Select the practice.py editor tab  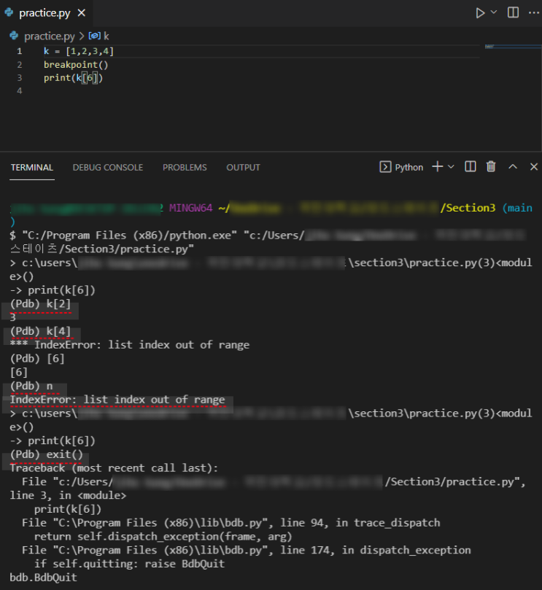pyautogui.click(x=46, y=13)
